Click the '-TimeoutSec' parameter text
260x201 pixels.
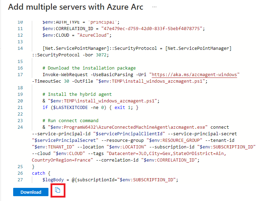coord(46,81)
